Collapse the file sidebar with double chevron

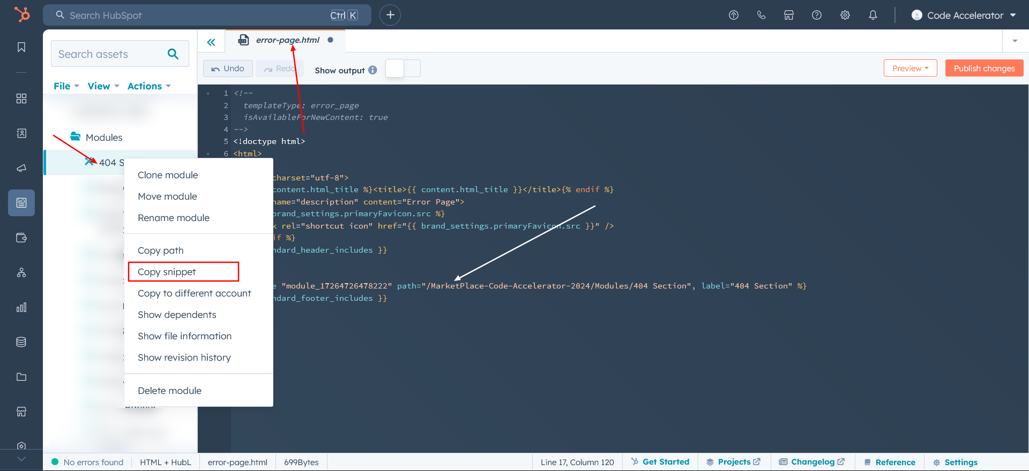[211, 42]
